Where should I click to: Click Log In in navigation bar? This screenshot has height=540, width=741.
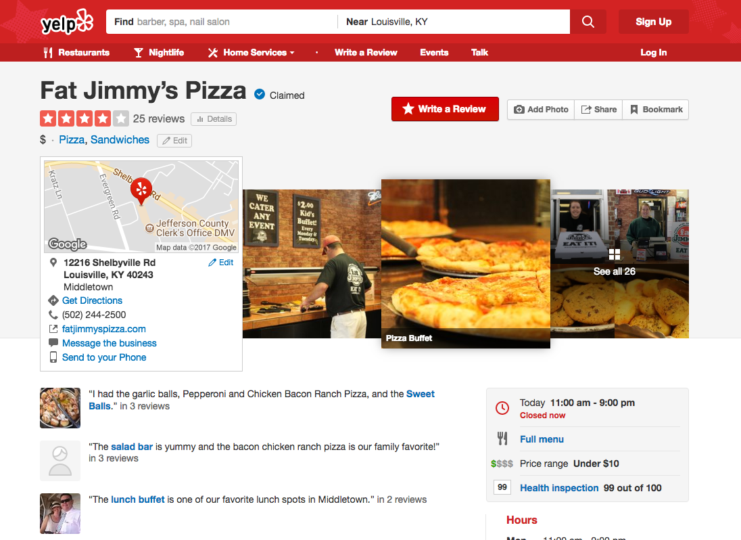coord(653,53)
